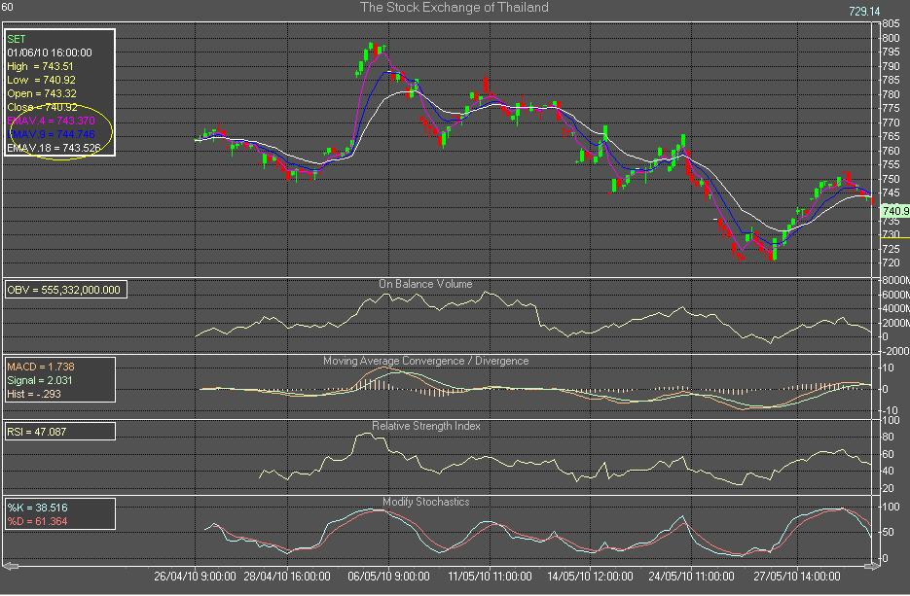Click the EMAV.4 = 743.370 legend entry

[51, 121]
